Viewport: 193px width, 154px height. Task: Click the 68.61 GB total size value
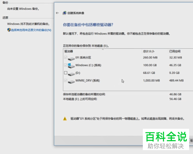[149, 73]
